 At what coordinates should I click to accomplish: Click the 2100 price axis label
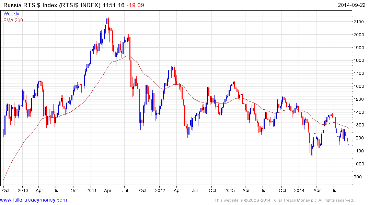click(359, 22)
